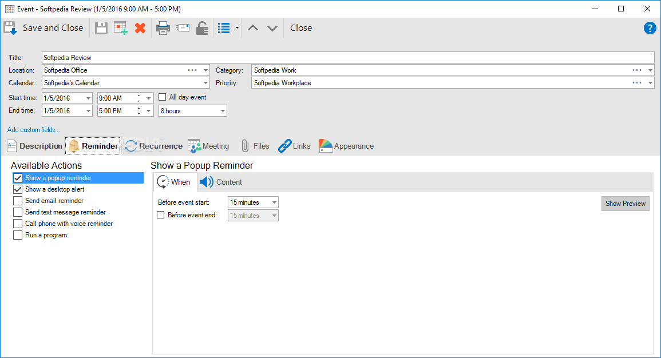
Task: Open the Start time date picker
Action: tap(88, 98)
